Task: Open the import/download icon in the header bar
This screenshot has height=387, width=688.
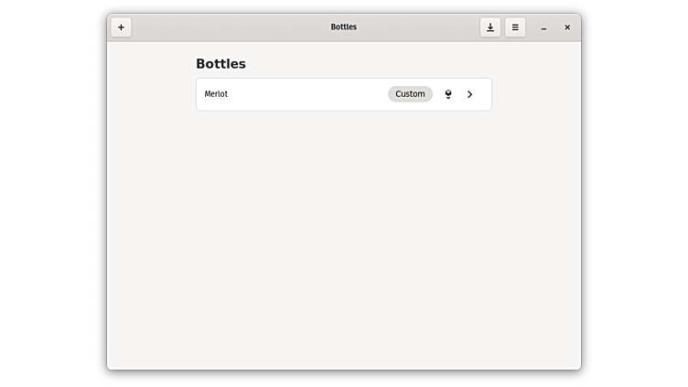Action: point(490,27)
